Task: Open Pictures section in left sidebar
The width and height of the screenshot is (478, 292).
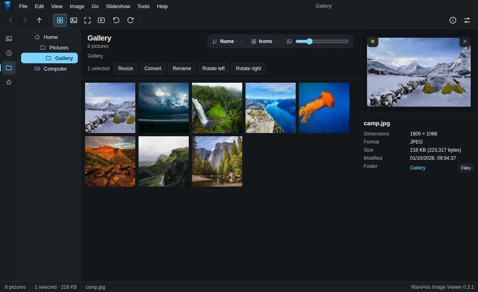Action: pos(9,39)
